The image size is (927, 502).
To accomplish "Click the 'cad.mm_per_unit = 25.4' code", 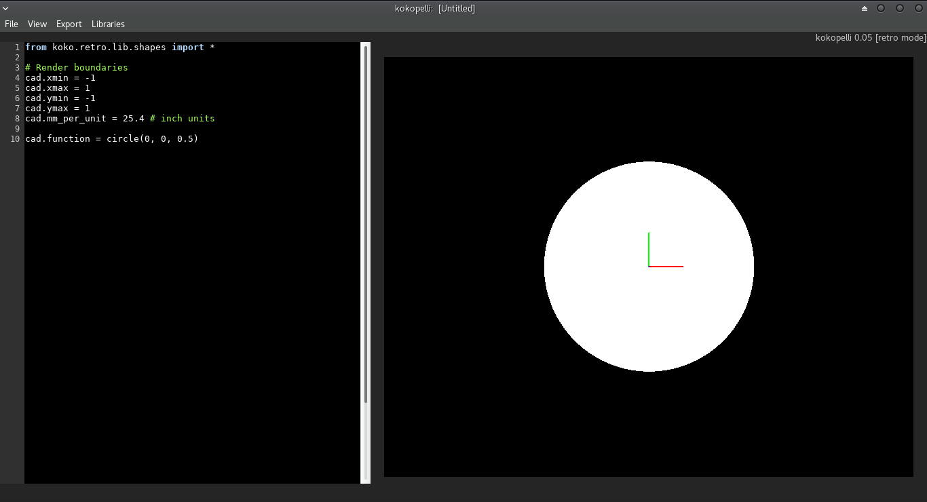I will point(85,118).
